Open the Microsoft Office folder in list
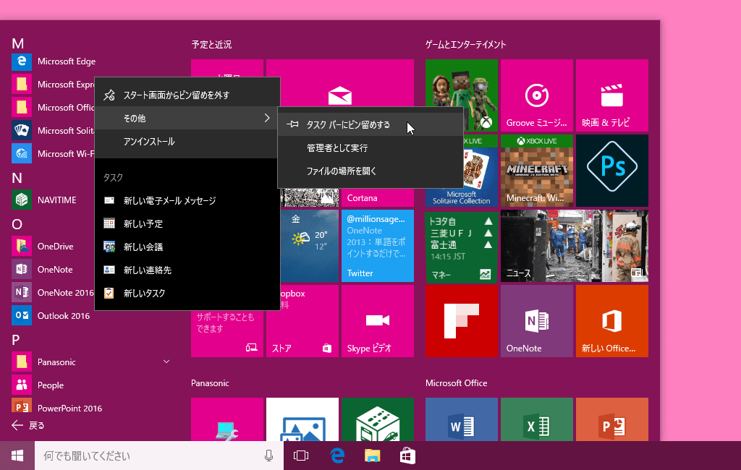The height and width of the screenshot is (470, 741). pos(53,108)
